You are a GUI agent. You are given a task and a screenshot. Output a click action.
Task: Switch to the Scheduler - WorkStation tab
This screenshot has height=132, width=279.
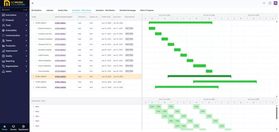point(105,10)
